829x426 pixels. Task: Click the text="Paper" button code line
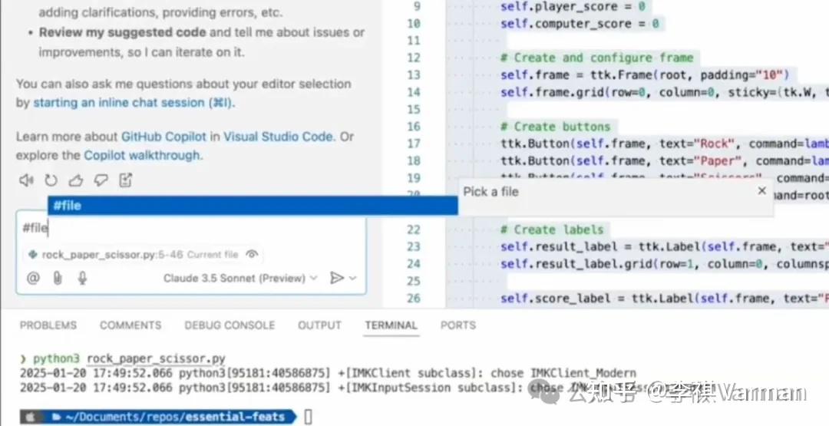click(x=664, y=160)
